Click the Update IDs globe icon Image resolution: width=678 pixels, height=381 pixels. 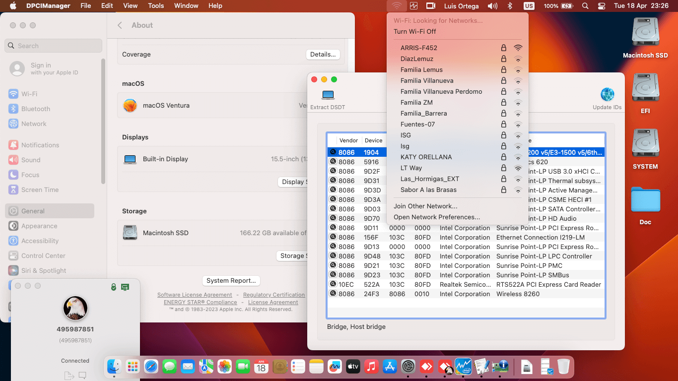pyautogui.click(x=607, y=94)
